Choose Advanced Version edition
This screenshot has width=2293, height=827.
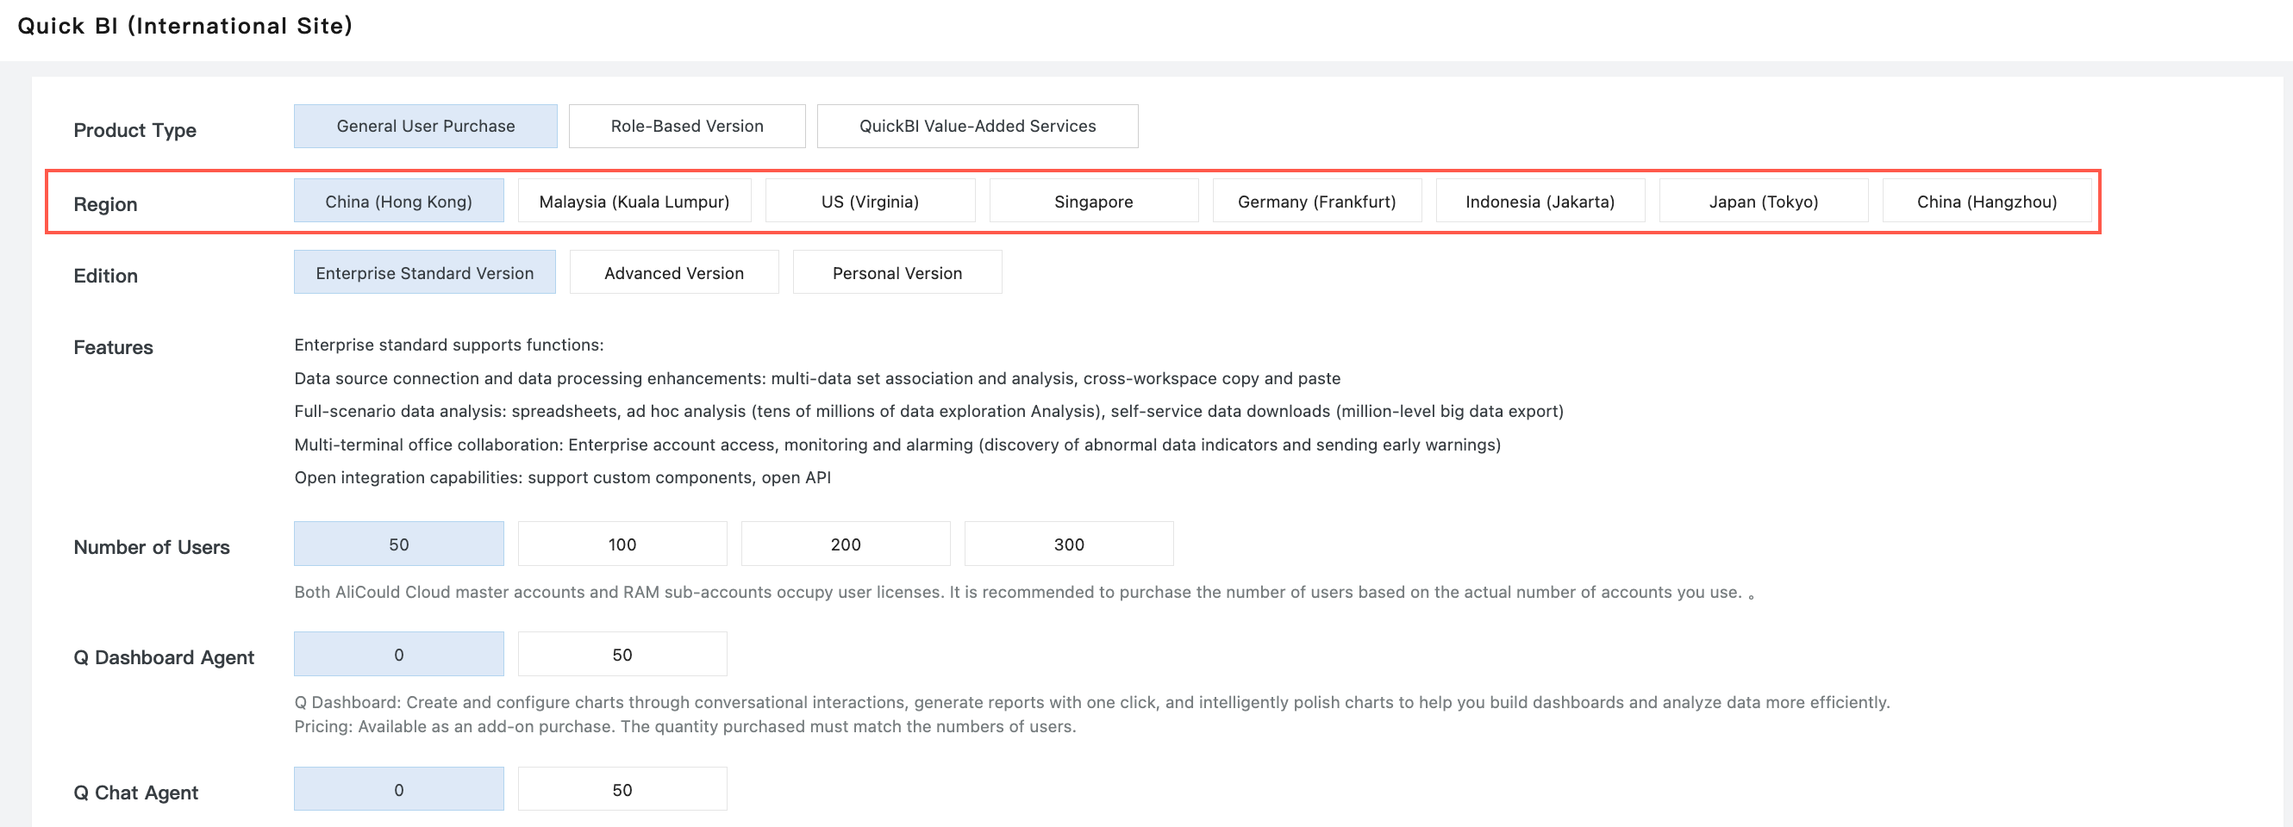[675, 272]
